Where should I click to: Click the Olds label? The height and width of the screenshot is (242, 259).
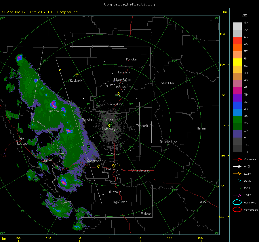pos(110,120)
